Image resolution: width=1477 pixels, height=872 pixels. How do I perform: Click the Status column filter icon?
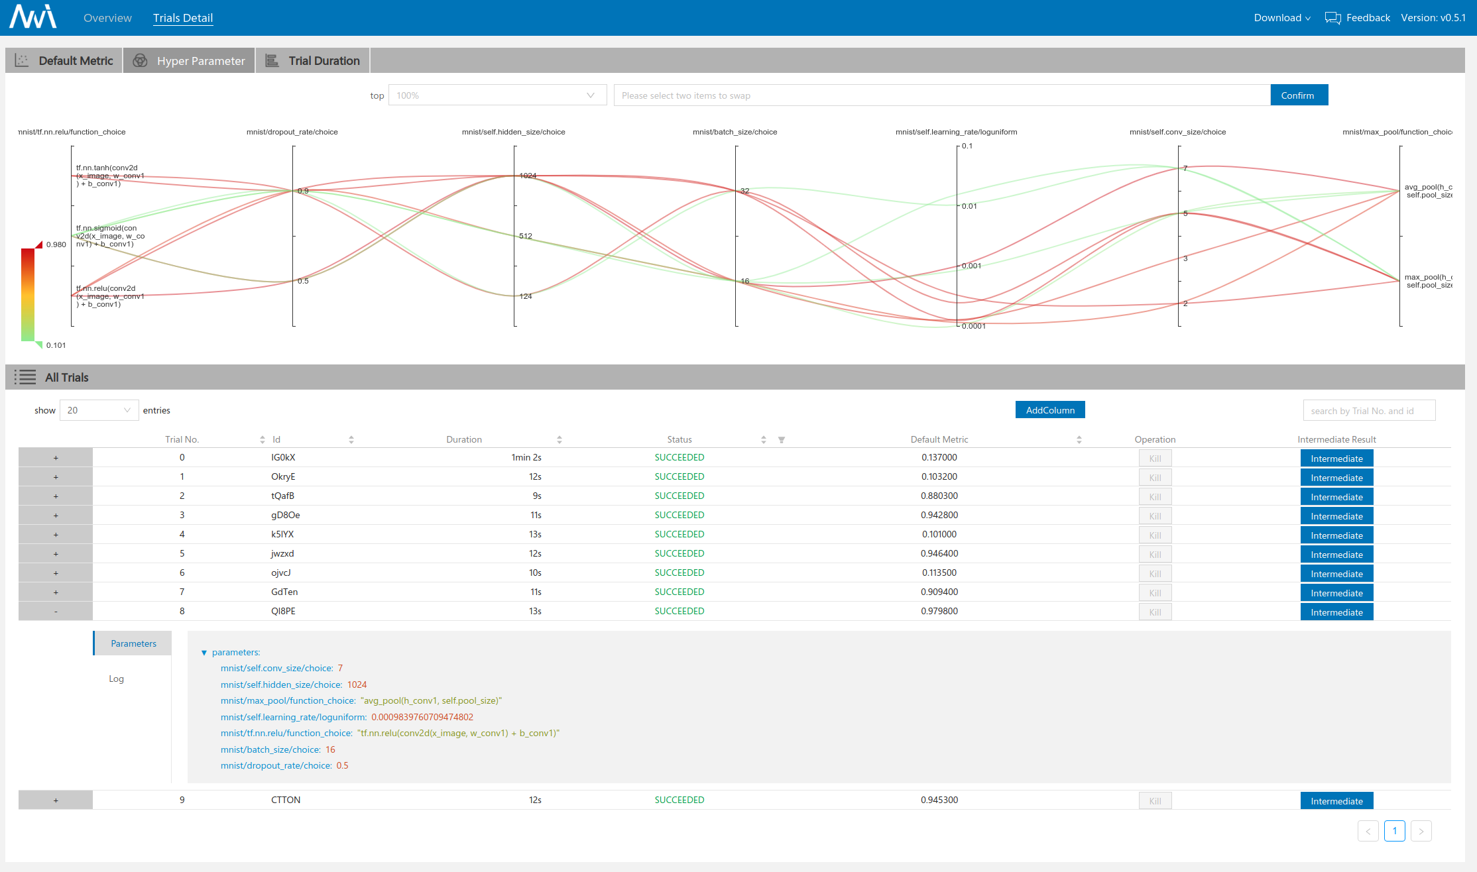pyautogui.click(x=782, y=440)
